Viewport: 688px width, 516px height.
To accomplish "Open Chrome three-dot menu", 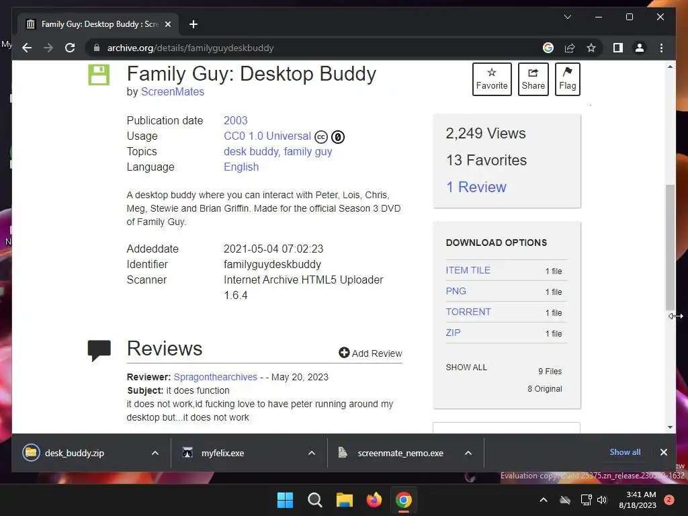I will pos(661,48).
